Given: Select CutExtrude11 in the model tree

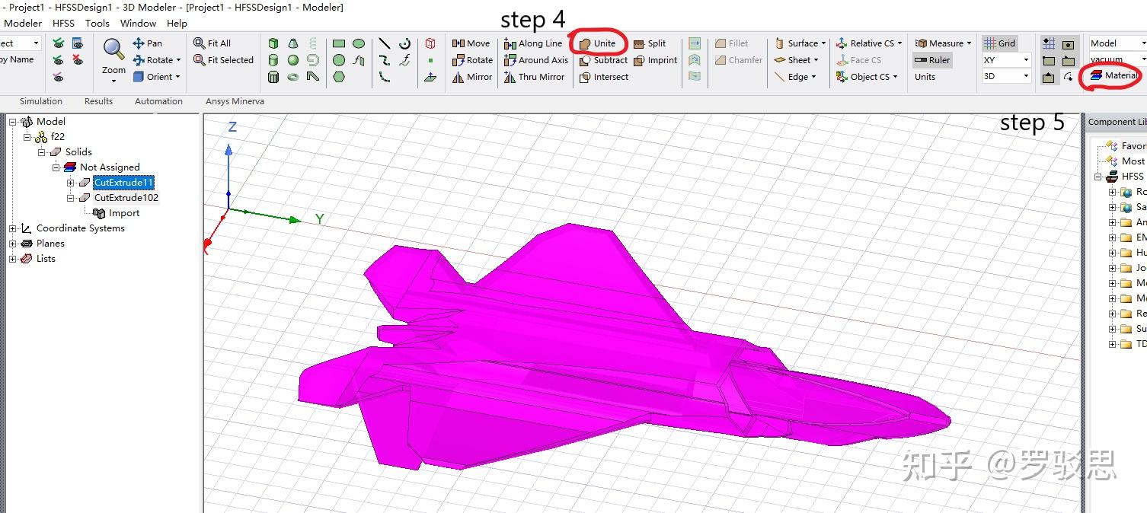Looking at the screenshot, I should click(123, 183).
